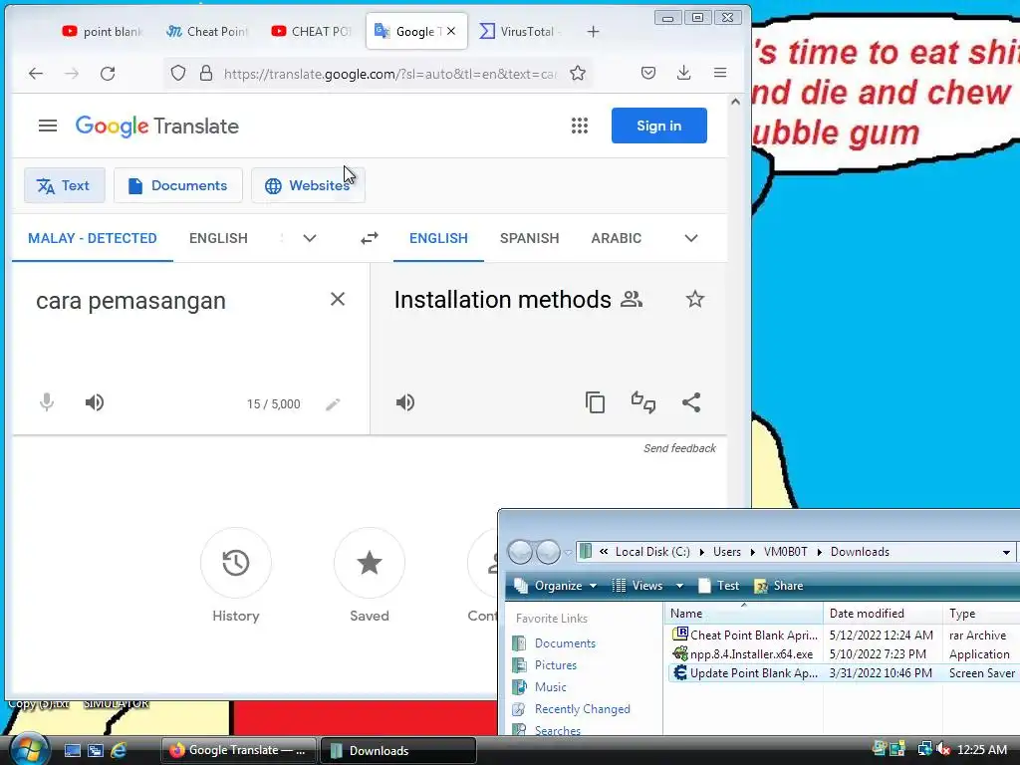Listen to translated text pronunciation
Screen dimensions: 1020x765
tap(405, 402)
